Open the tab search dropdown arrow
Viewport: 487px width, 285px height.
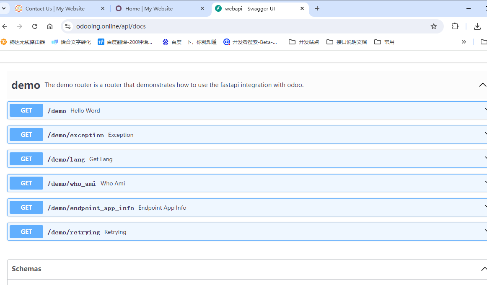click(4, 8)
